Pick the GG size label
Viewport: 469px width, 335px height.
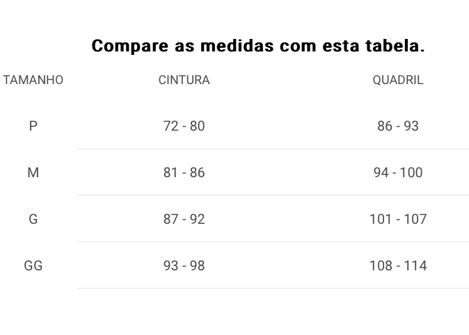33,265
